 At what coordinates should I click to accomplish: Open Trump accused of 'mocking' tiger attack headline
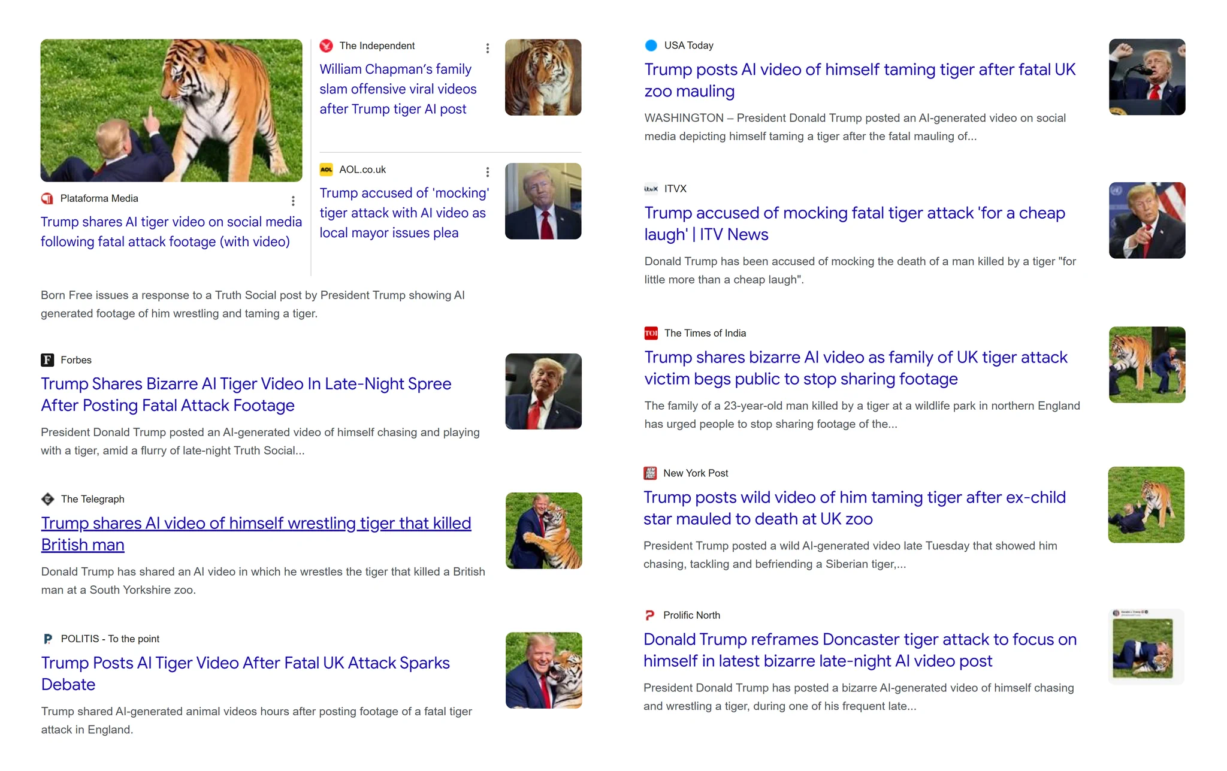(x=404, y=213)
